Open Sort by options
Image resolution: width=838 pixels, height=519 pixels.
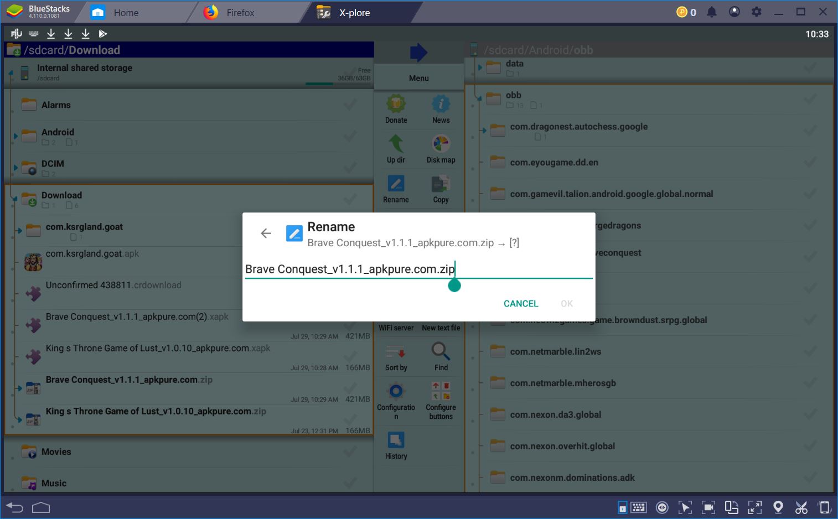tap(396, 351)
